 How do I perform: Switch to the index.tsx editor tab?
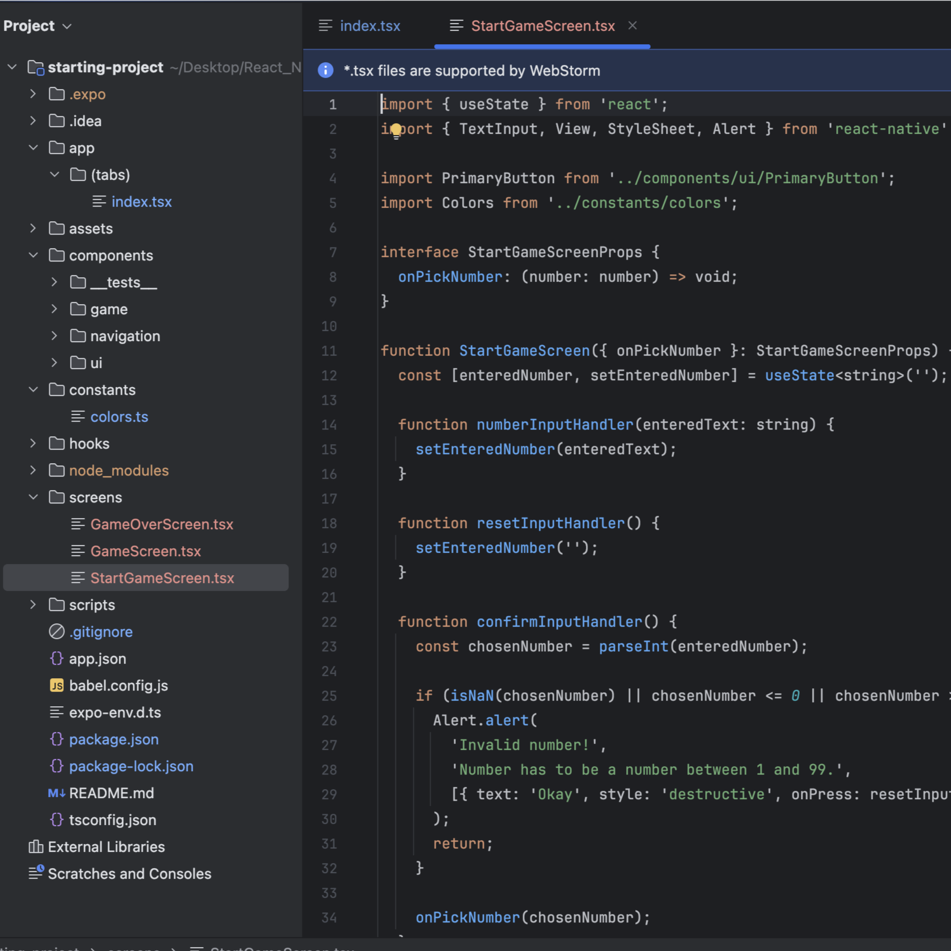[x=360, y=26]
